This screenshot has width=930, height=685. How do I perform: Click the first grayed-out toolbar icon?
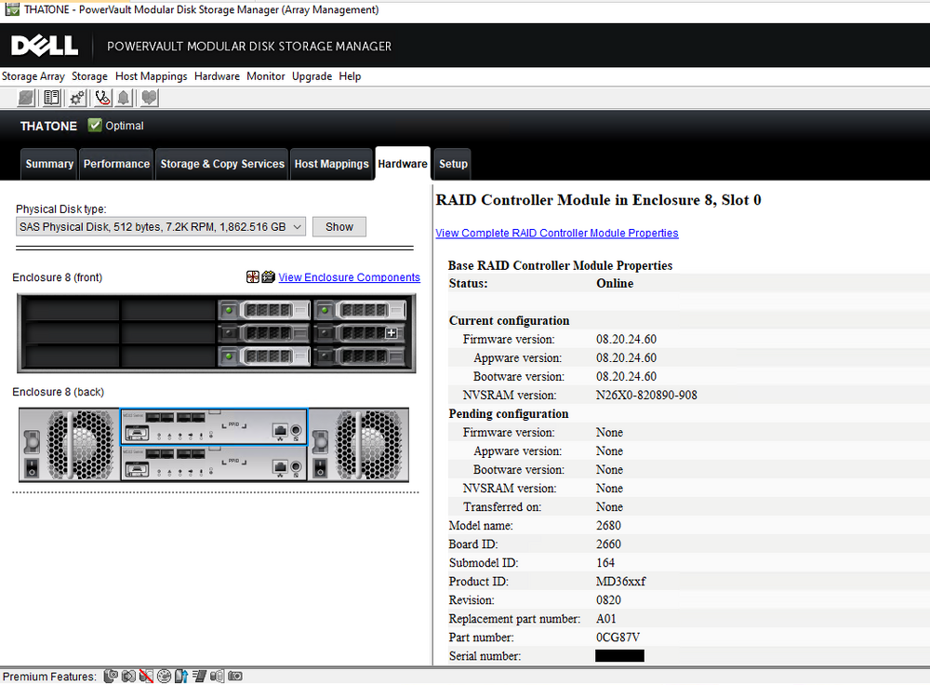click(25, 98)
